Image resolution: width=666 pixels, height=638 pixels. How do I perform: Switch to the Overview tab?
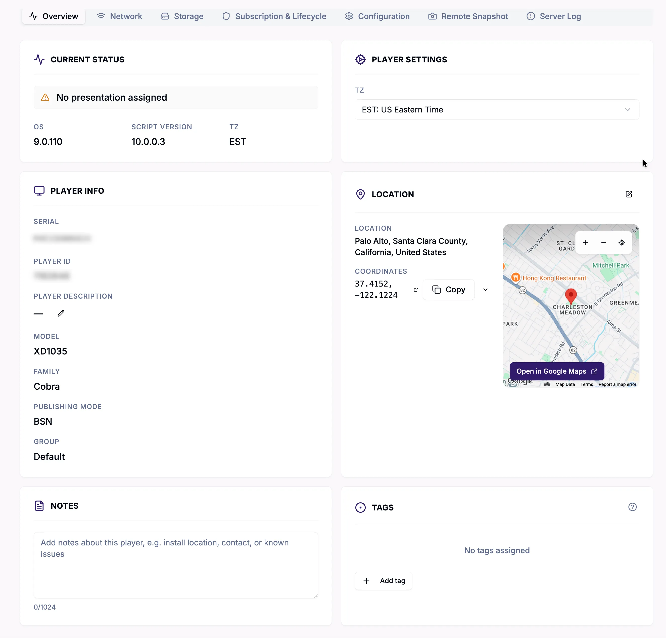pos(54,16)
